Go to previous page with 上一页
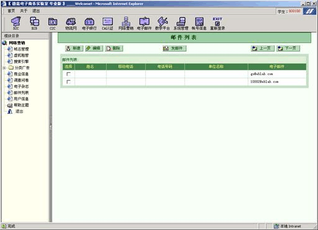318x230 pixels. click(263, 48)
